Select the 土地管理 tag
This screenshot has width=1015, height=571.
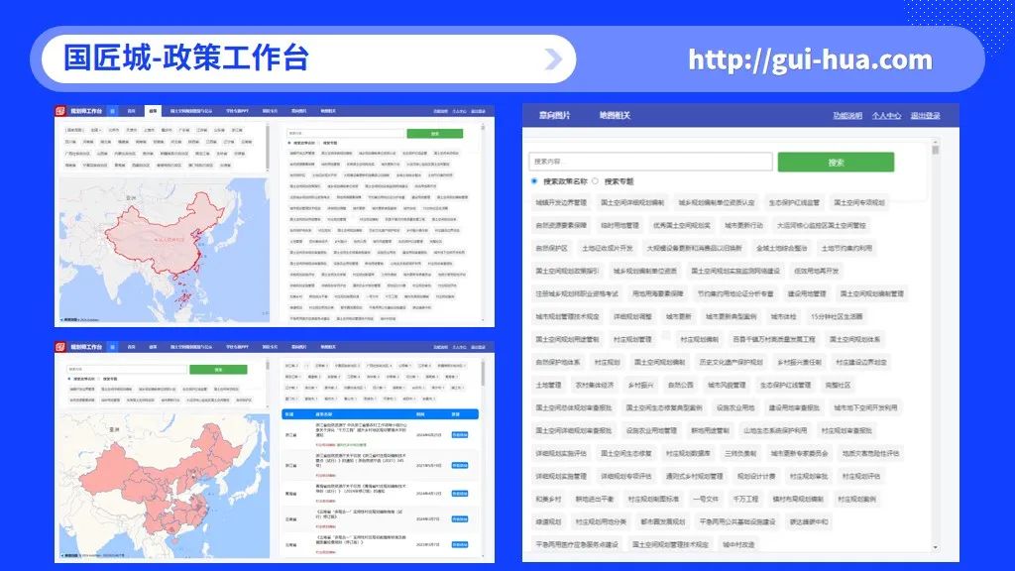coord(547,385)
